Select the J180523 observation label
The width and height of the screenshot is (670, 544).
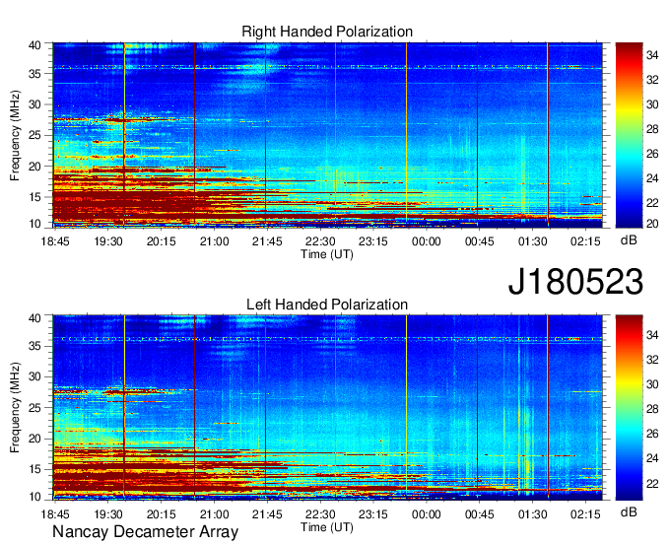[575, 282]
